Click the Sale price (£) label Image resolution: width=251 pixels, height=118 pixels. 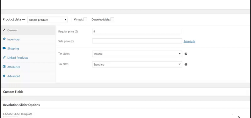[66, 41]
